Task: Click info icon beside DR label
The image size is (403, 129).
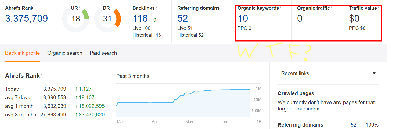Action: tap(112, 7)
